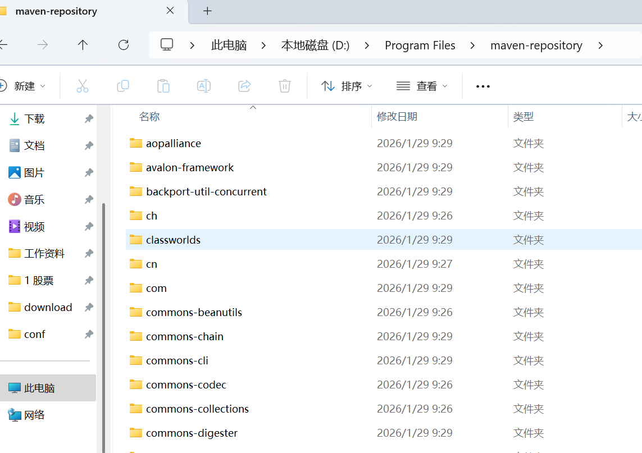Unpin the 下载 quick access pin icon
The height and width of the screenshot is (453, 642).
tap(89, 118)
